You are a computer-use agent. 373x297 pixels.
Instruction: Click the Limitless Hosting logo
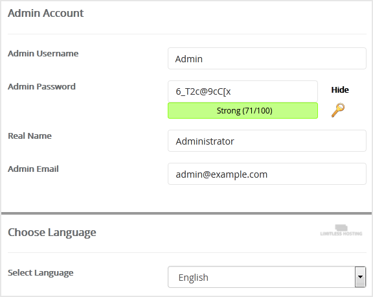click(x=341, y=230)
